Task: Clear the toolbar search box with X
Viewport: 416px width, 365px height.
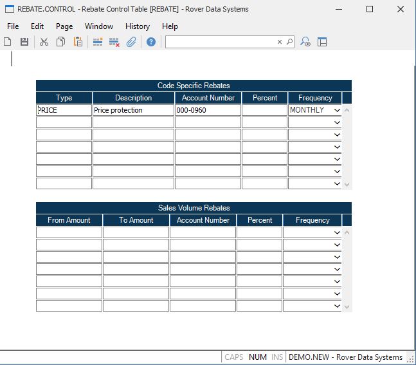Action: point(280,42)
